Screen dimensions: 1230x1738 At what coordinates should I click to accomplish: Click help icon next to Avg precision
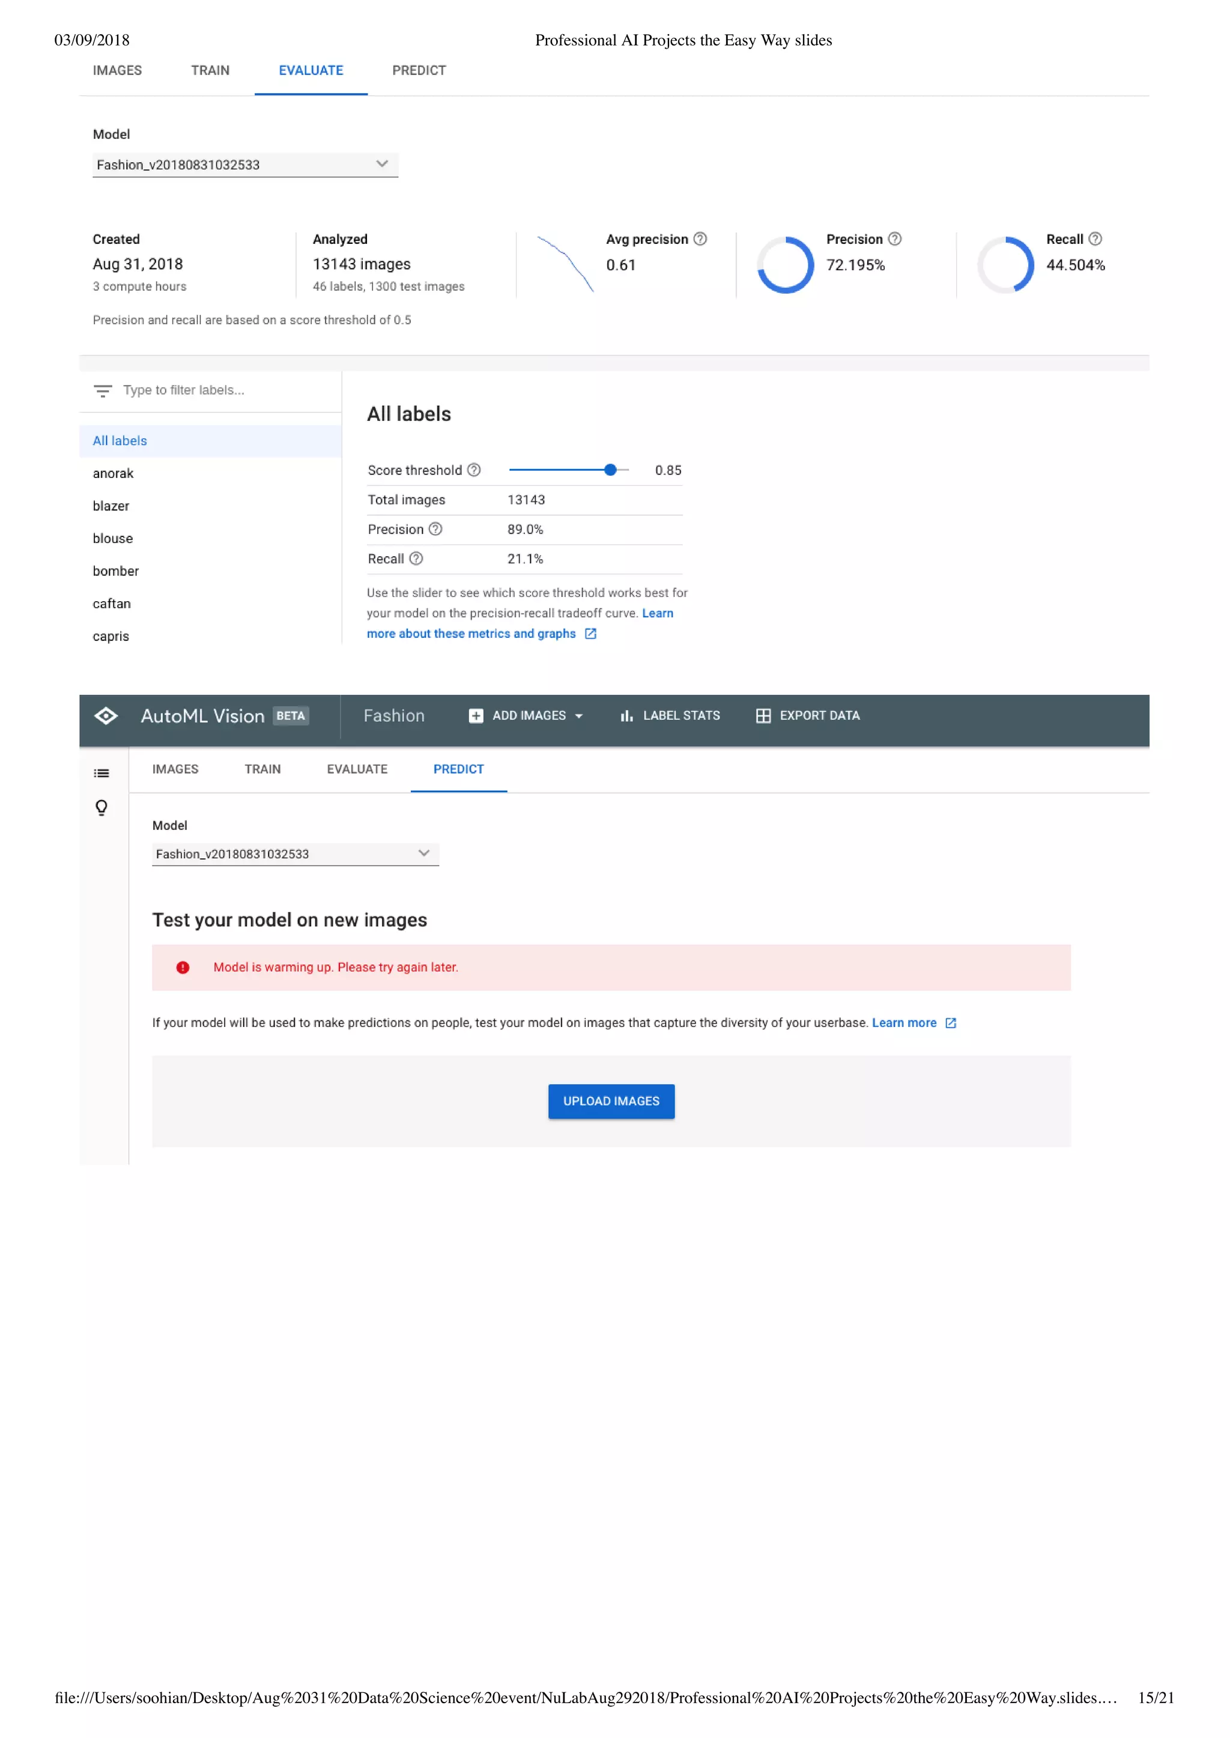tap(701, 238)
